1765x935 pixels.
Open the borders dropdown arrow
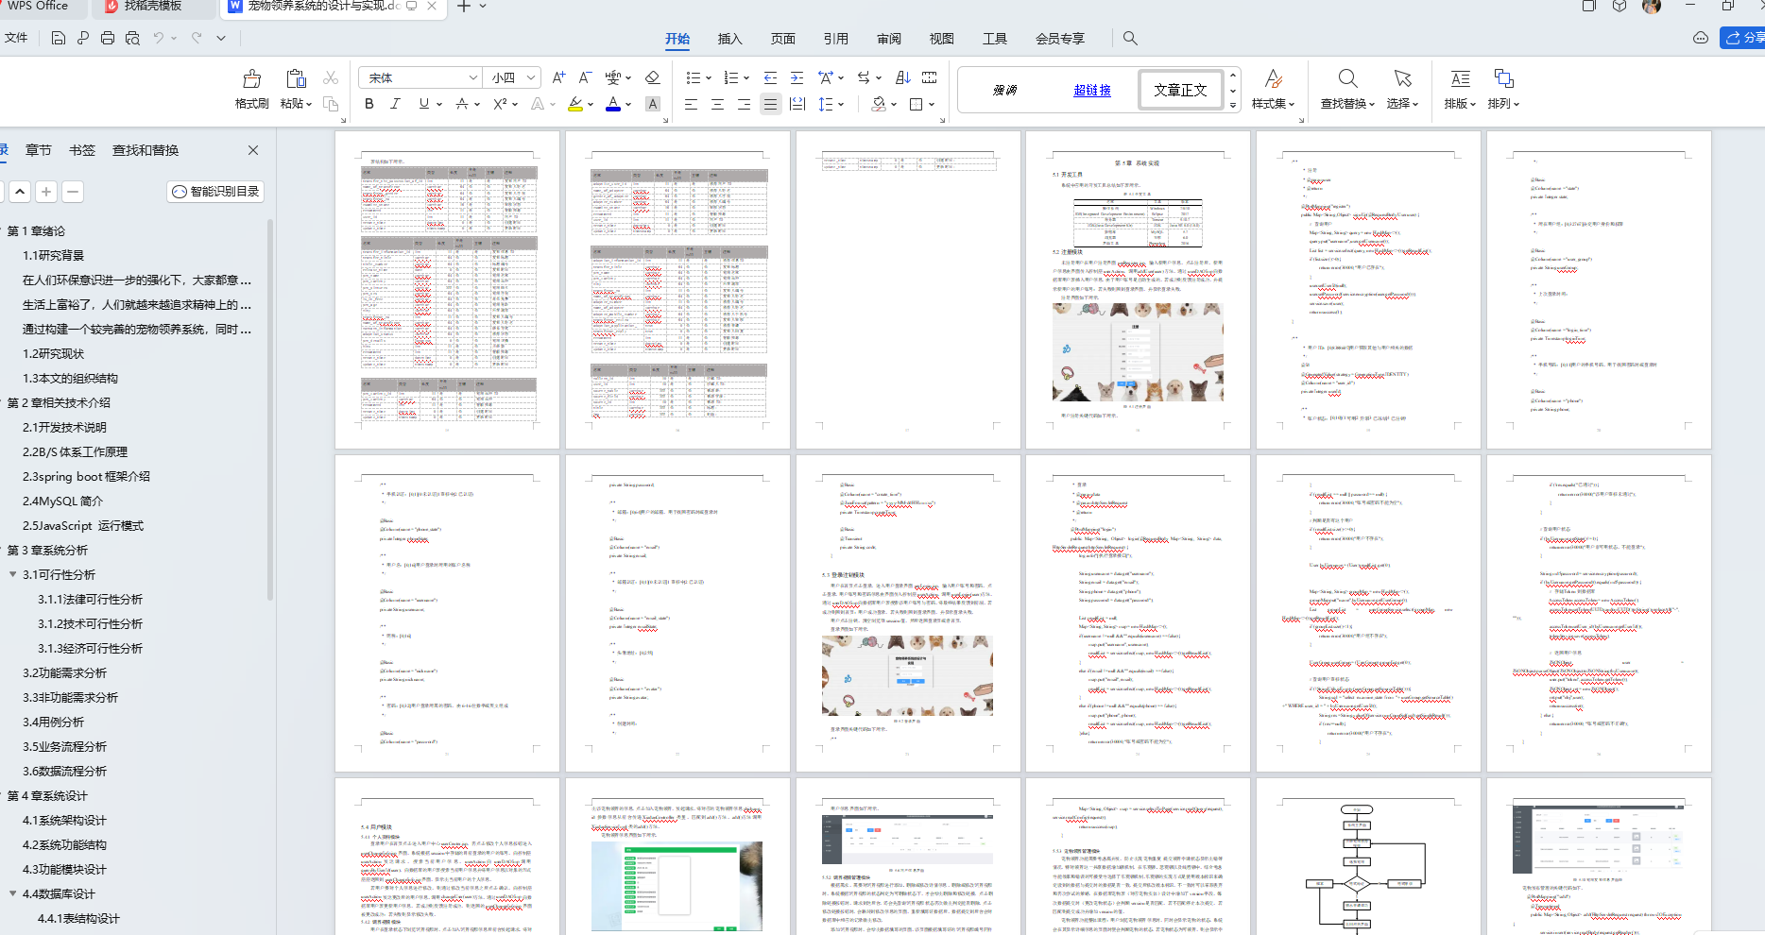[932, 105]
